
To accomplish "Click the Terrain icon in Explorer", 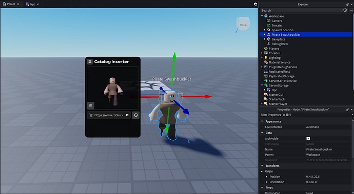I will coord(268,26).
